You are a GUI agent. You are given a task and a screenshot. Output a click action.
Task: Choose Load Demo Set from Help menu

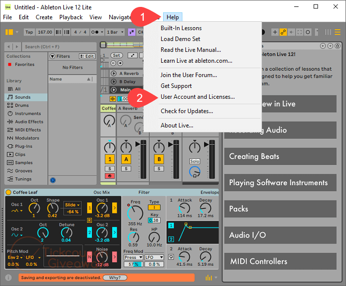(x=180, y=39)
